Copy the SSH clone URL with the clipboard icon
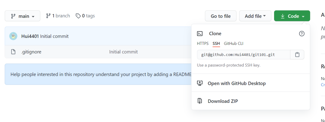This screenshot has width=325, height=122. 297,55
